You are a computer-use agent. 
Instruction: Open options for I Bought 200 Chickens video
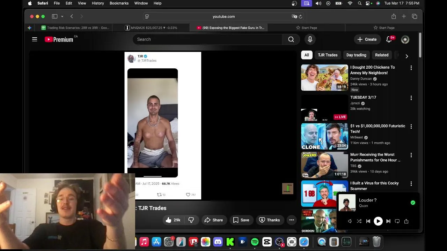[411, 68]
